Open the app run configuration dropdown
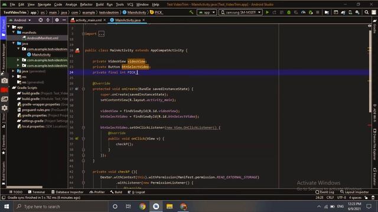Image resolution: width=378 pixels, height=212 pixels. pos(207,12)
